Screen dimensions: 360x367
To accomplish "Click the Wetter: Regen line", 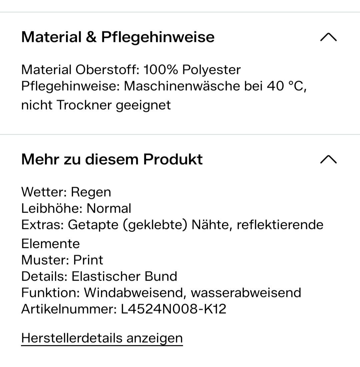I will (66, 192).
